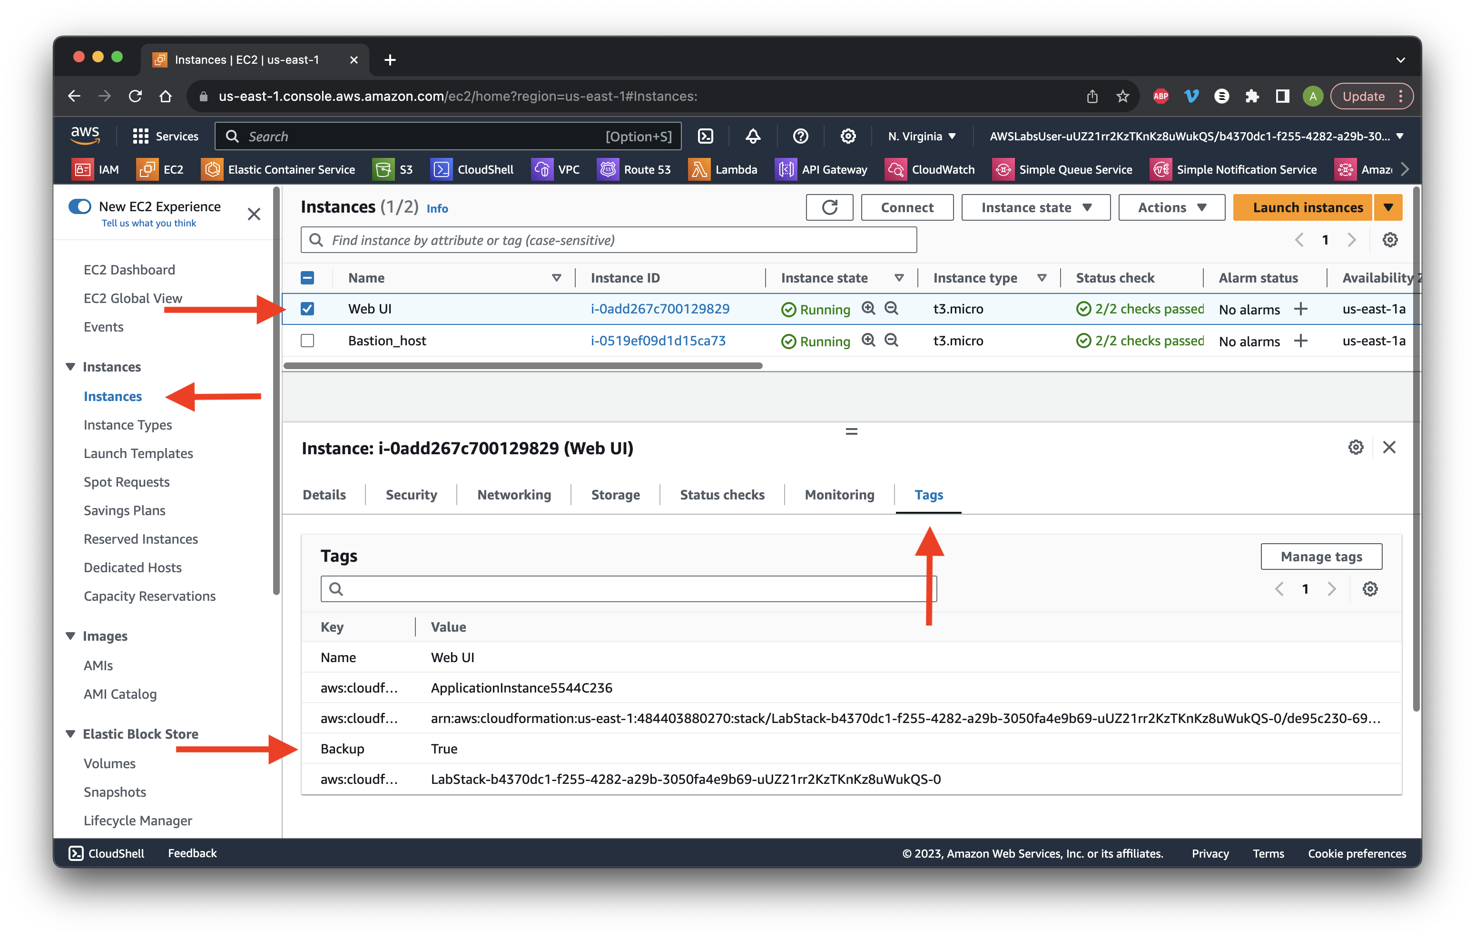Check the Bastion_host instance checkbox
This screenshot has height=938, width=1475.
pyautogui.click(x=307, y=341)
